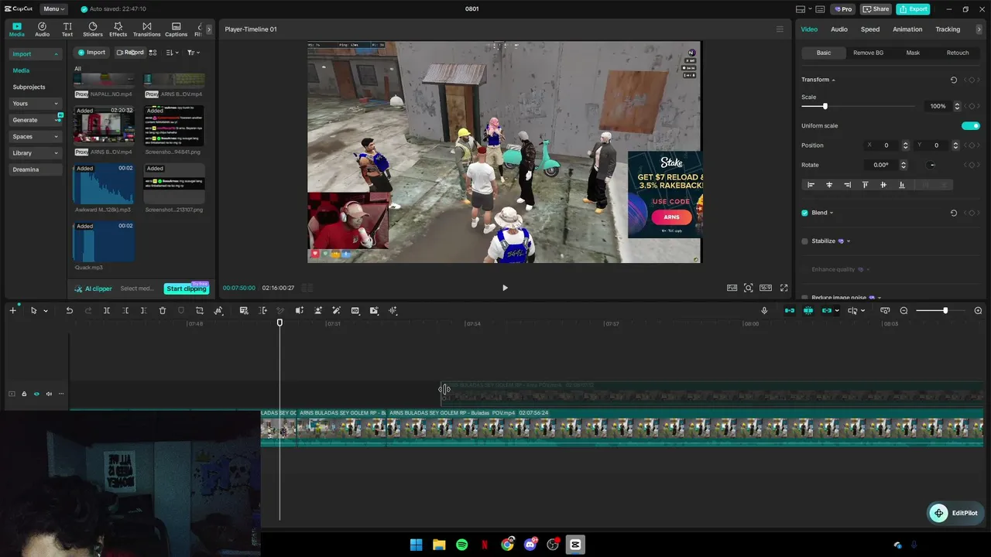Click the Share button
Viewport: 991px width, 557px height.
876,9
